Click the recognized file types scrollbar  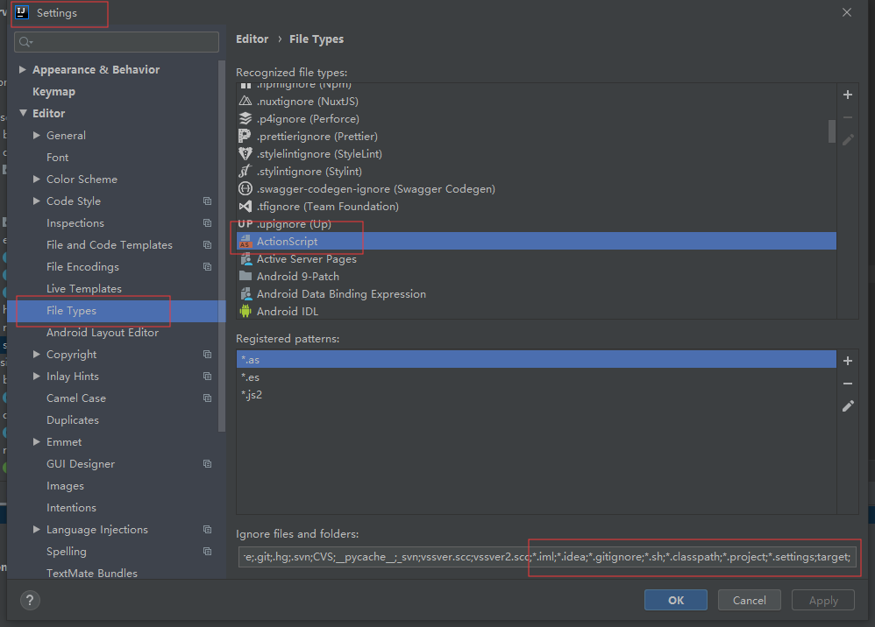click(x=831, y=131)
